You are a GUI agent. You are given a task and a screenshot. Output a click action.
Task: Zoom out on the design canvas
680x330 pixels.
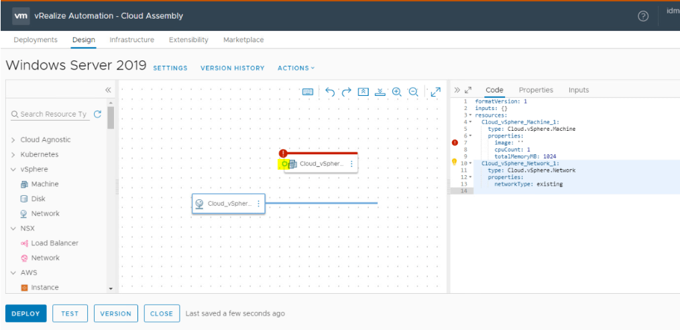click(x=414, y=92)
